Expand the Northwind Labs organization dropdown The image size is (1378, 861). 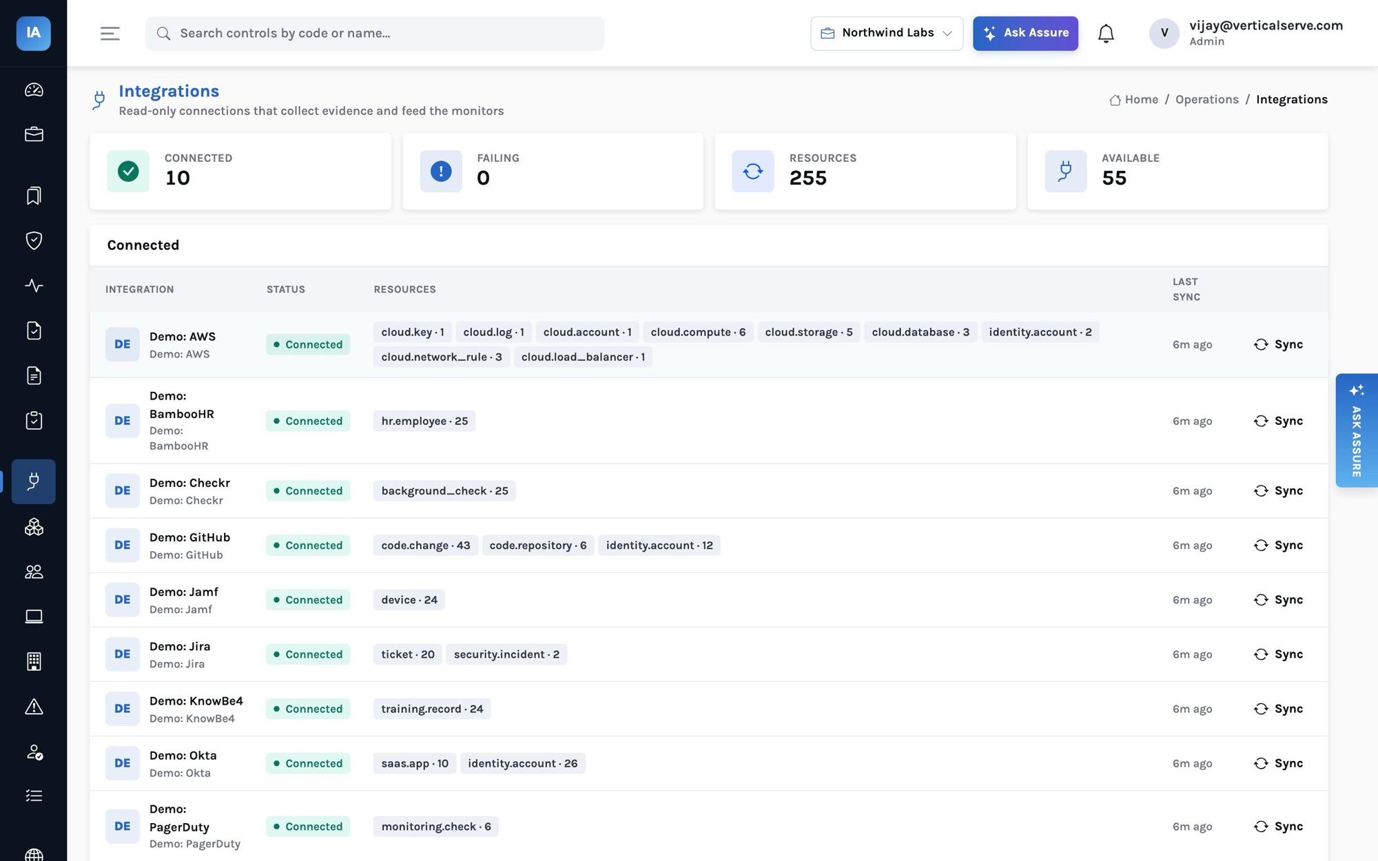click(887, 33)
